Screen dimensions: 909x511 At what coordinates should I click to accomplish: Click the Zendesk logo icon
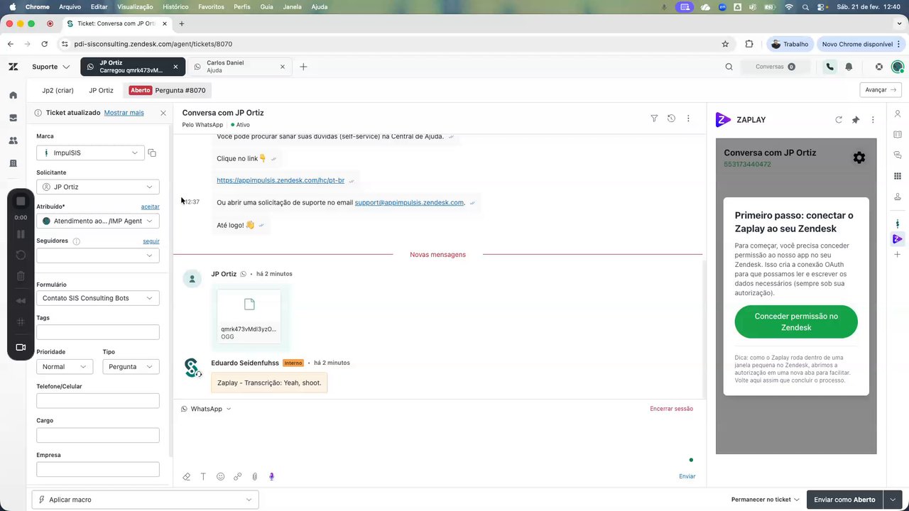13,67
